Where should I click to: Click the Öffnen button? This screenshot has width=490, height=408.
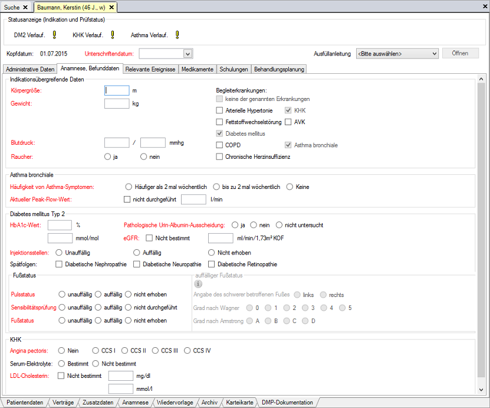[x=461, y=54]
